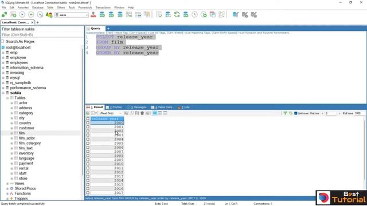The height and width of the screenshot is (206, 367).
Task: Expand the information_schema database node
Action: click(3, 68)
